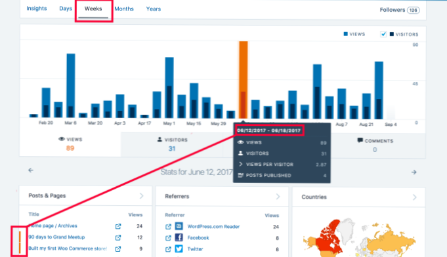This screenshot has width=447, height=257.
Task: Select the tall Mar 6 chart bar
Action: click(x=71, y=85)
